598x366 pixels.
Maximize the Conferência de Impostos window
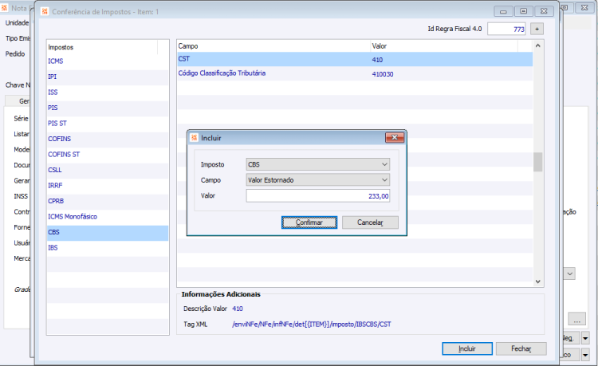[x=524, y=11]
